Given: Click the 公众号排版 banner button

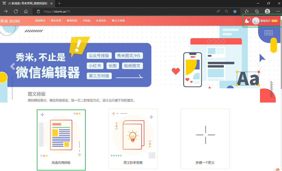Looking at the screenshot, I should [x=99, y=55].
